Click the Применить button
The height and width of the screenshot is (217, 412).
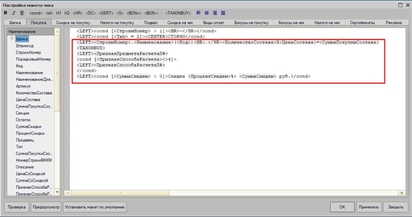coord(369,207)
